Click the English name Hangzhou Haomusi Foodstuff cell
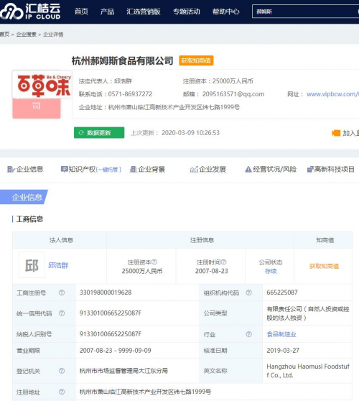The height and width of the screenshot is (401, 359). [308, 371]
